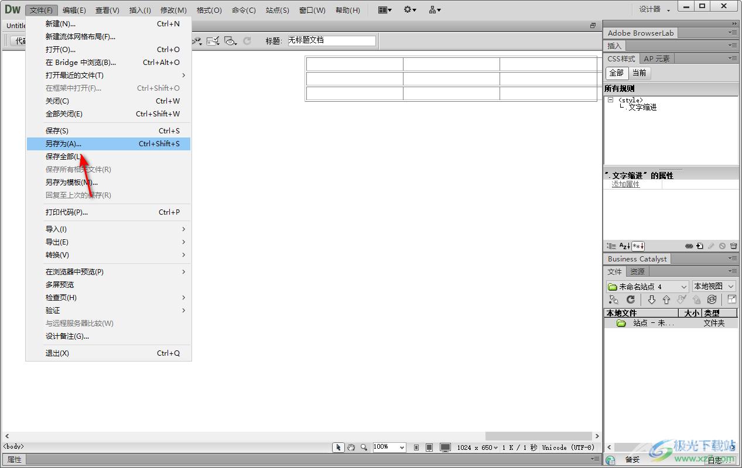This screenshot has width=742, height=468.
Task: Click the 标题 title input field
Action: click(x=331, y=40)
